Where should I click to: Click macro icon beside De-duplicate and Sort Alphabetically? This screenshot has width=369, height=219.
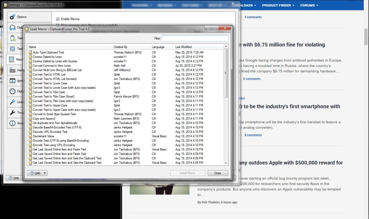(30, 123)
